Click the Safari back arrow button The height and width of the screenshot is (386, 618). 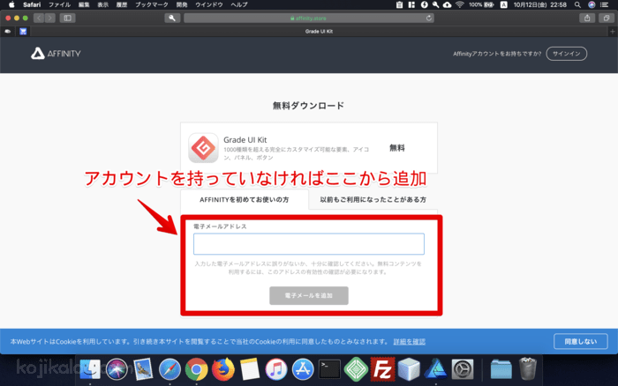[x=39, y=19]
